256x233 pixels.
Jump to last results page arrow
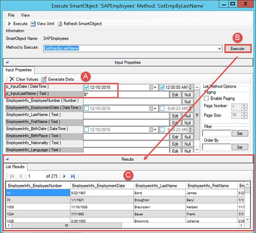tap(73, 176)
